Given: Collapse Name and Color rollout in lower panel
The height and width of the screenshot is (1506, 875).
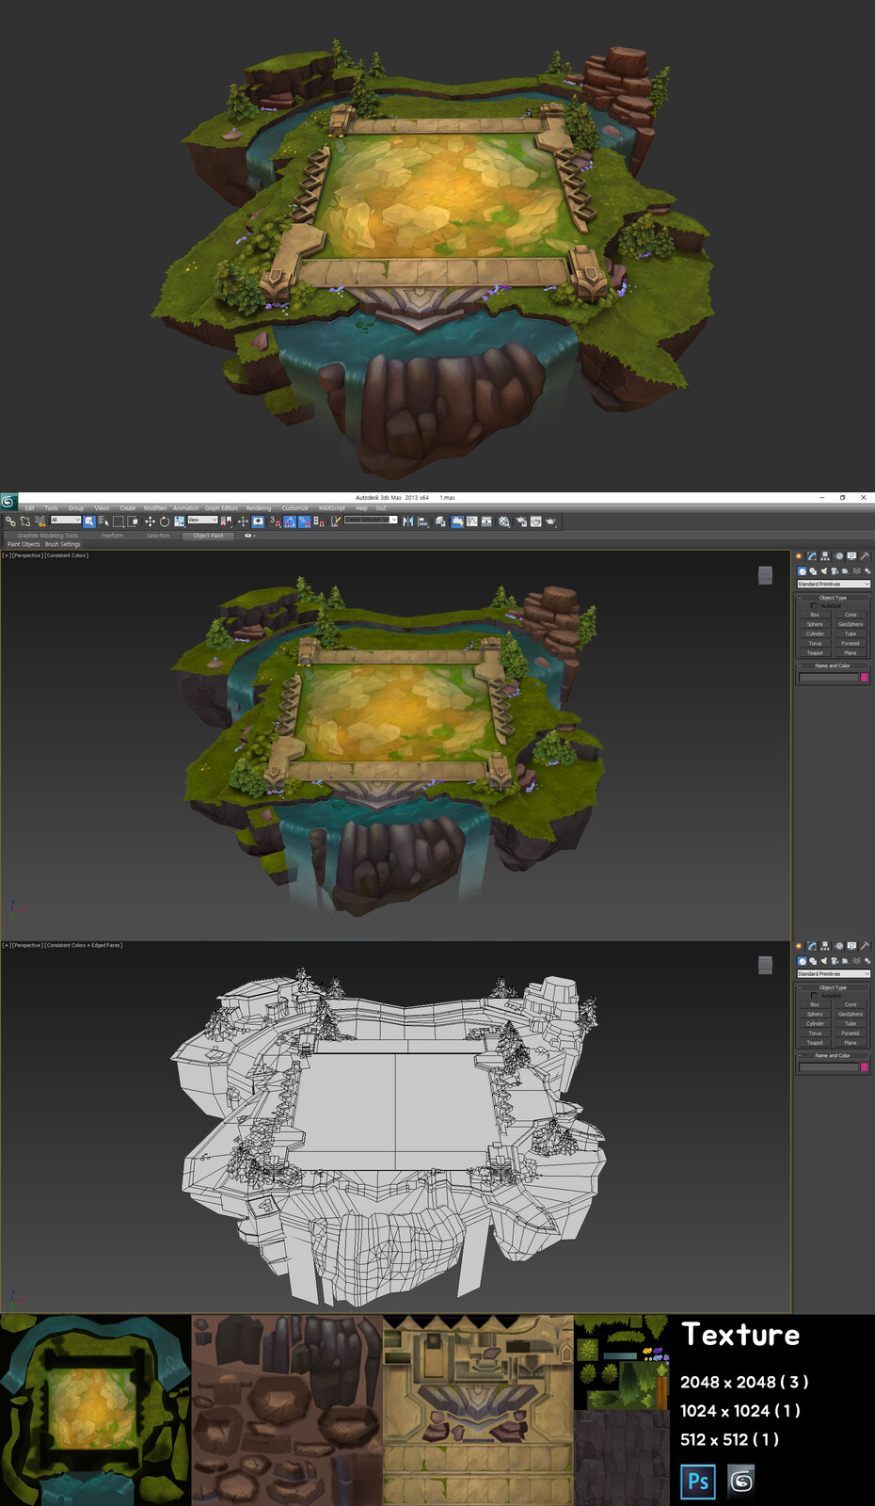Looking at the screenshot, I should 833,1055.
